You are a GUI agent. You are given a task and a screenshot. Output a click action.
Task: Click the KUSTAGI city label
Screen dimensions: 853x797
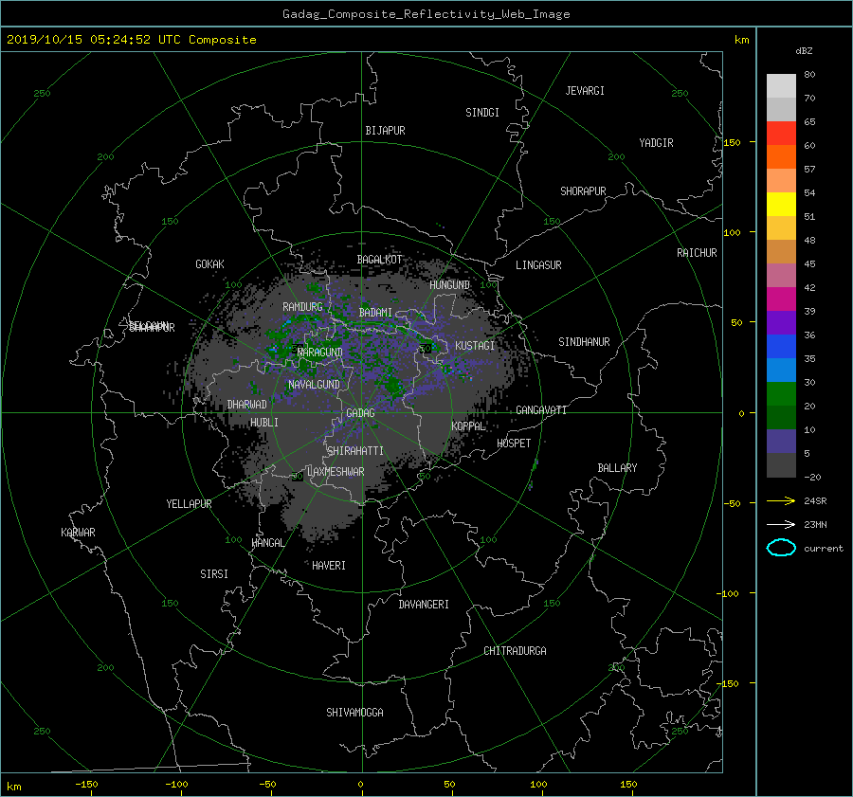coord(475,346)
